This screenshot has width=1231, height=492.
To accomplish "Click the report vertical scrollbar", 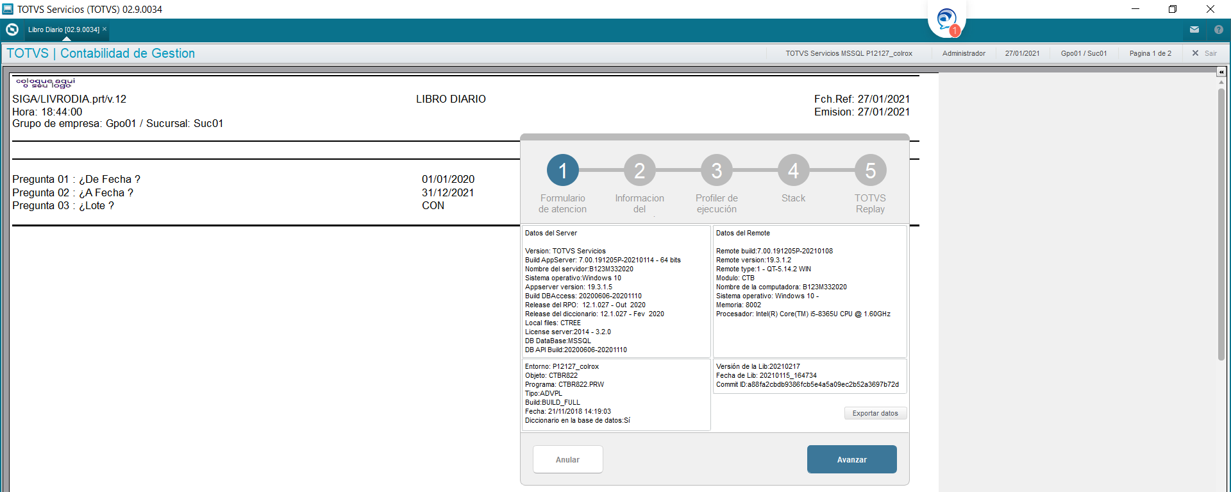I will tap(1221, 225).
